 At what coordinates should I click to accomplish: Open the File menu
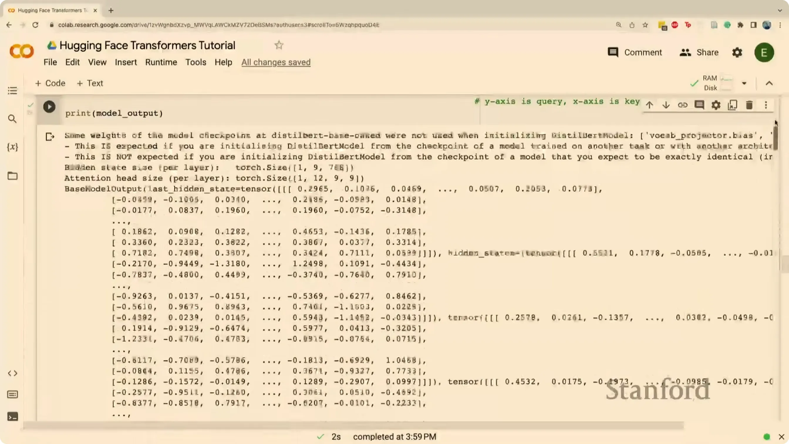pyautogui.click(x=50, y=62)
